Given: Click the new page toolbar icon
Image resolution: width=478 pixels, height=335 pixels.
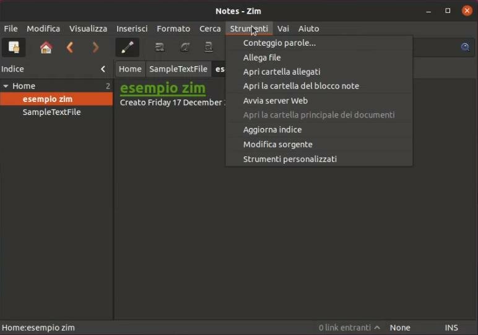Looking at the screenshot, I should (x=14, y=48).
